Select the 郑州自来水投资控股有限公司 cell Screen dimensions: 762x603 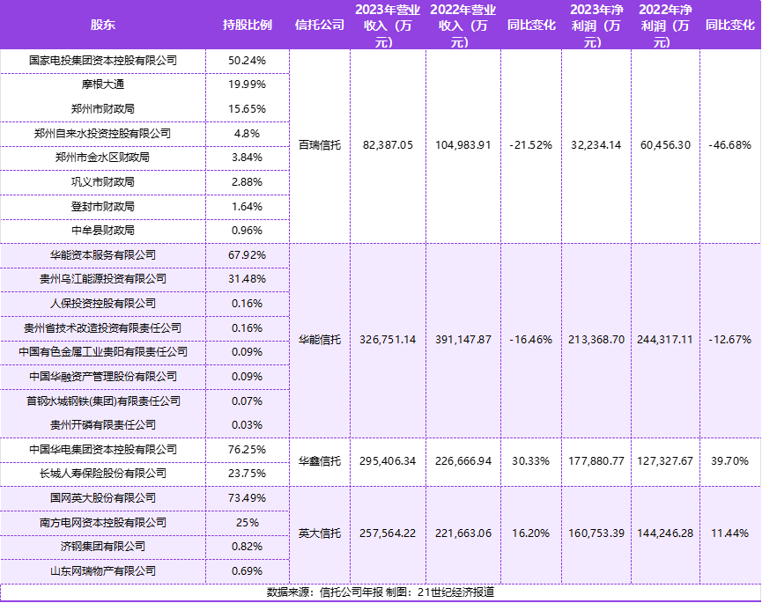pos(102,134)
